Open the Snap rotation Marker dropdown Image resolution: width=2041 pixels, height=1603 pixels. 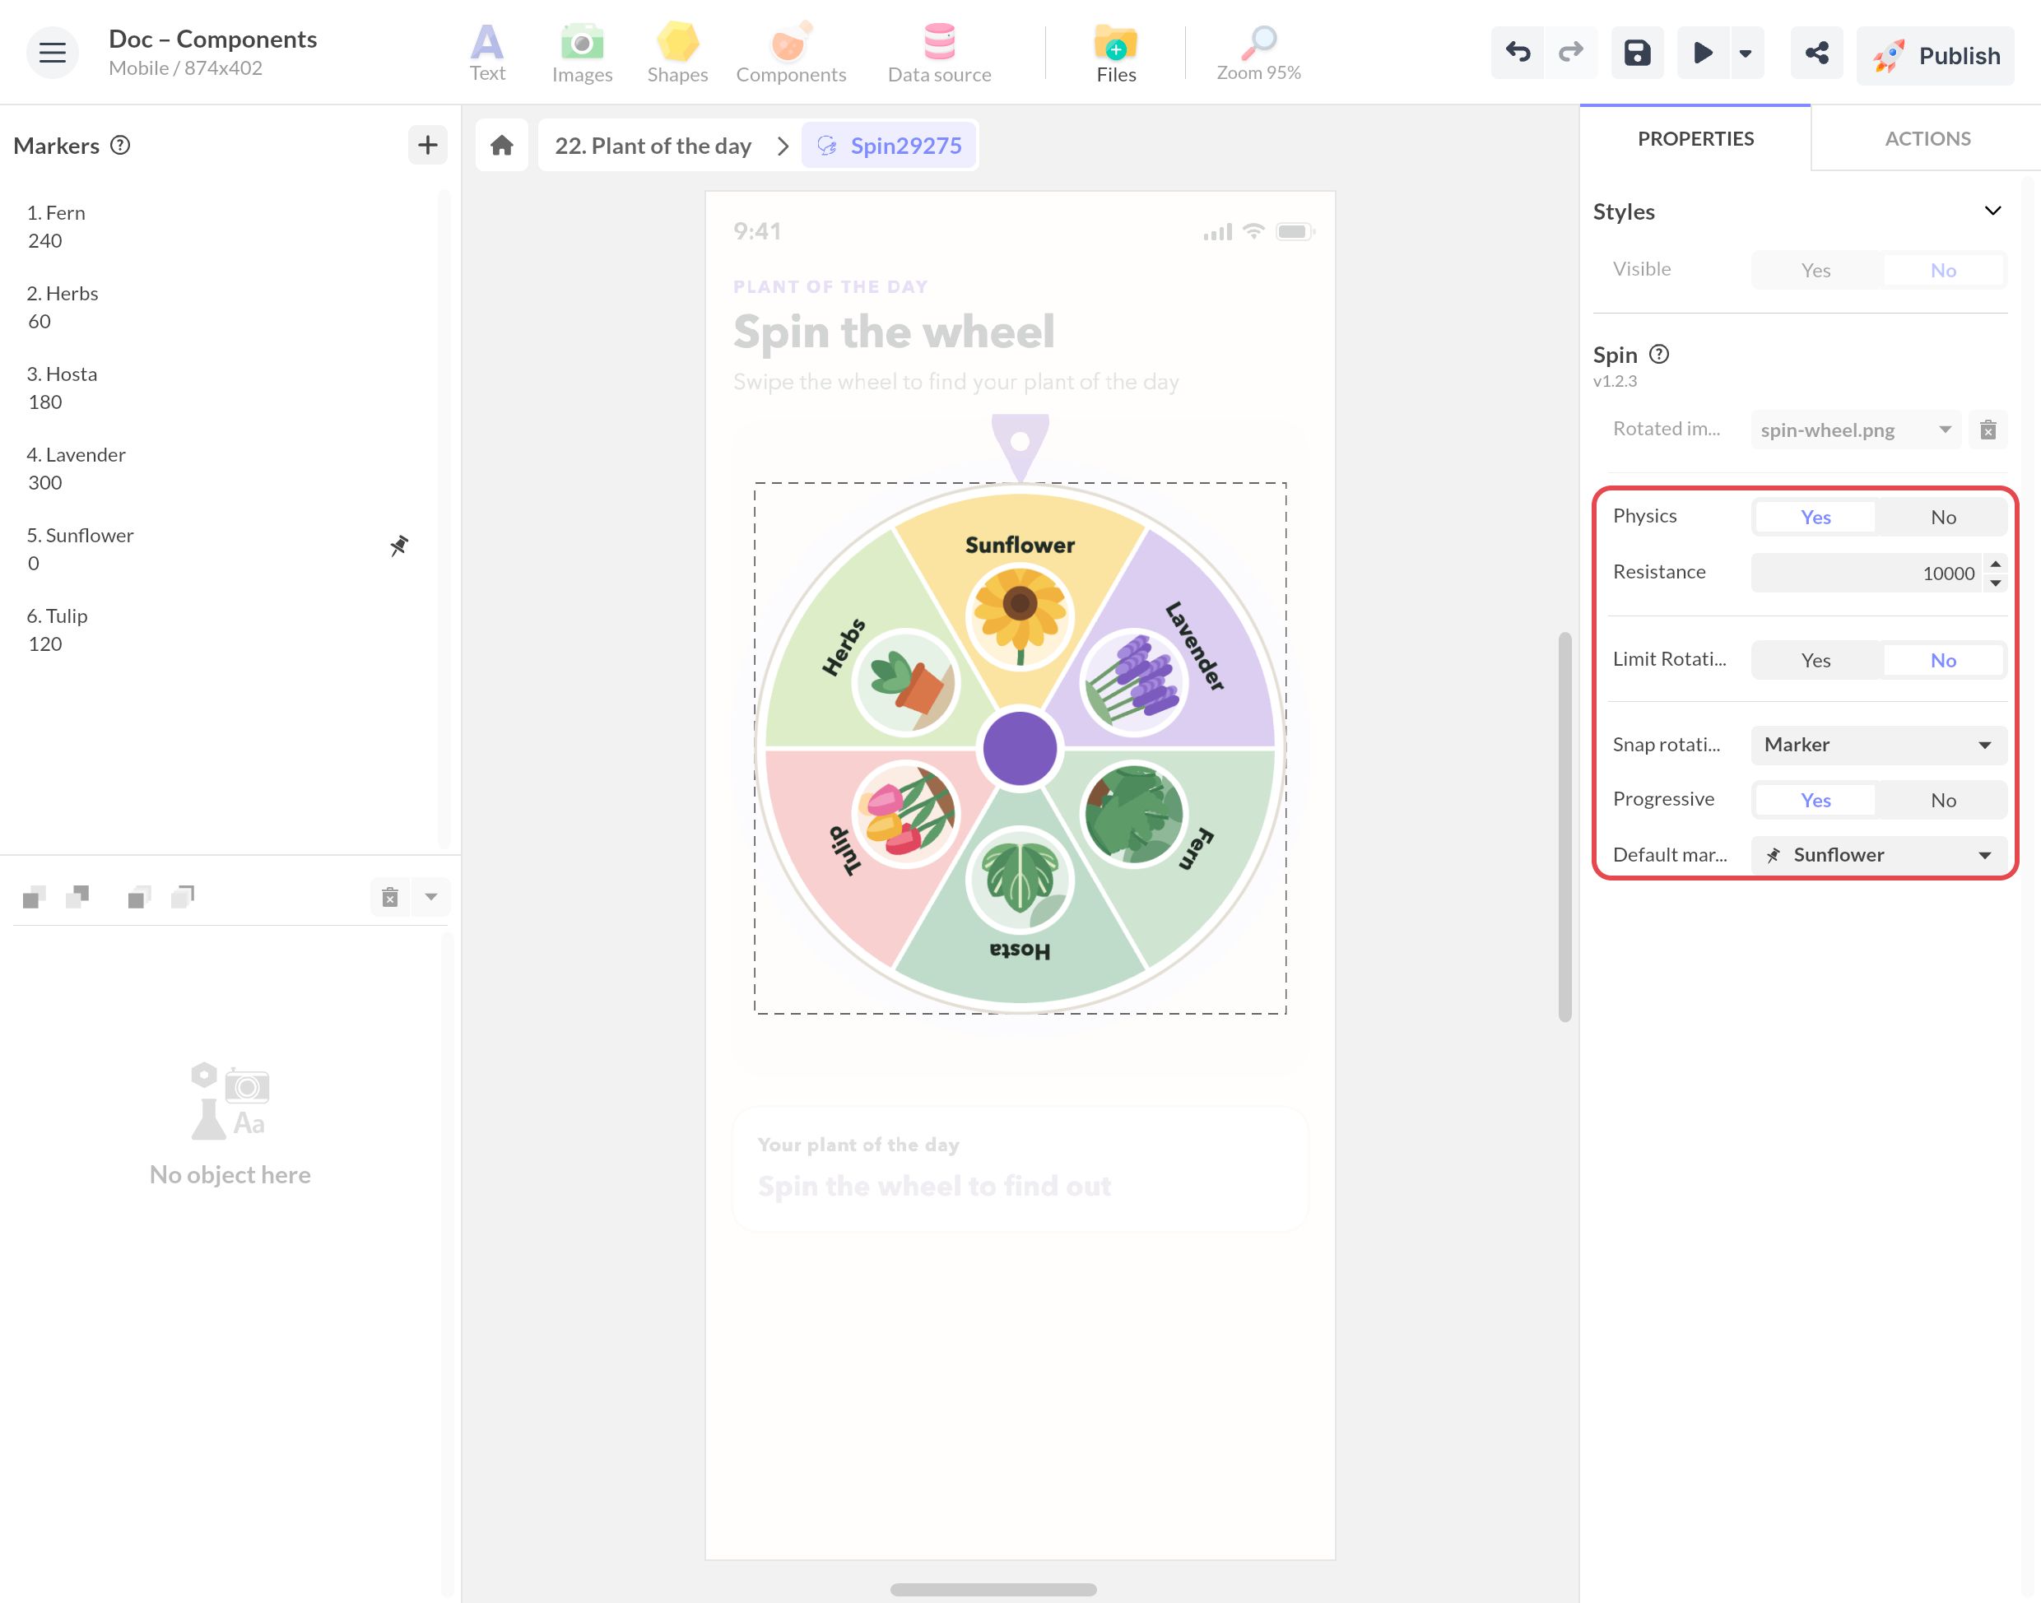(1879, 744)
